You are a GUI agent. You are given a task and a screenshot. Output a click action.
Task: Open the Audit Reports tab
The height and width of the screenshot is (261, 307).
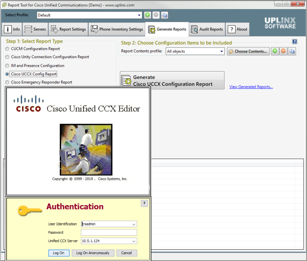(x=207, y=29)
